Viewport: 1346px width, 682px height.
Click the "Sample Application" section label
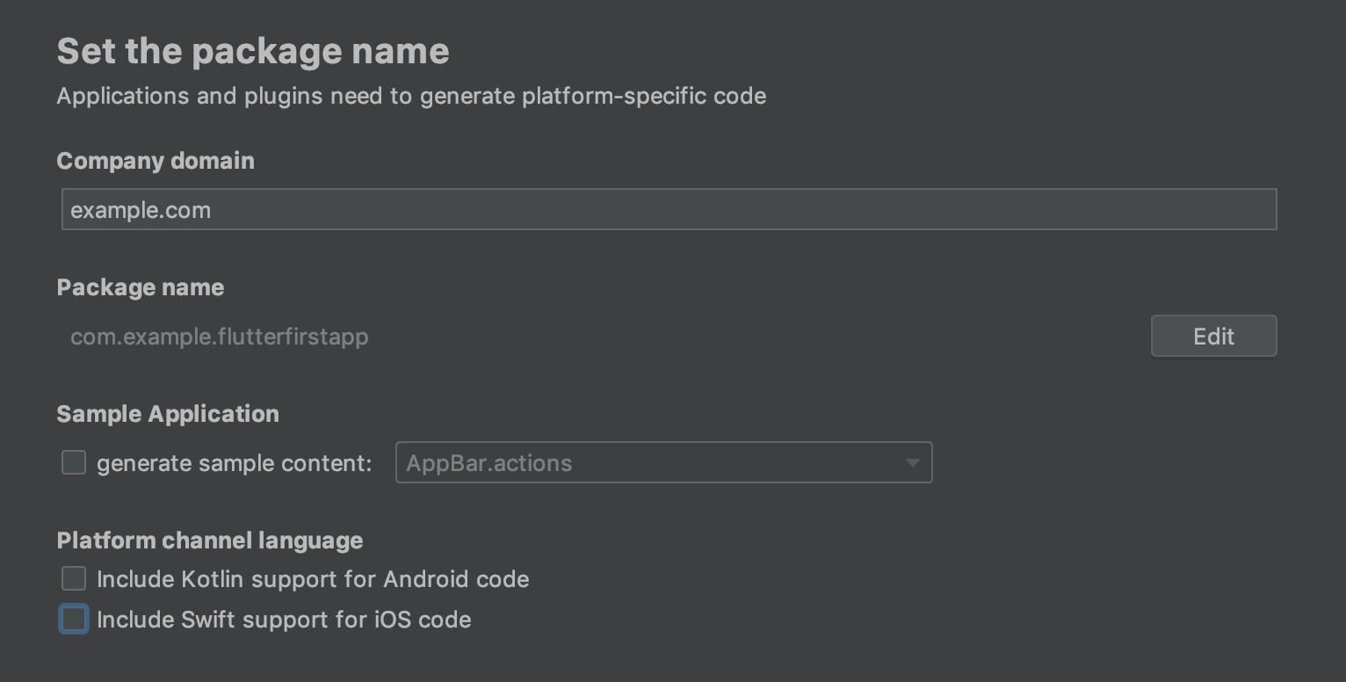[168, 414]
